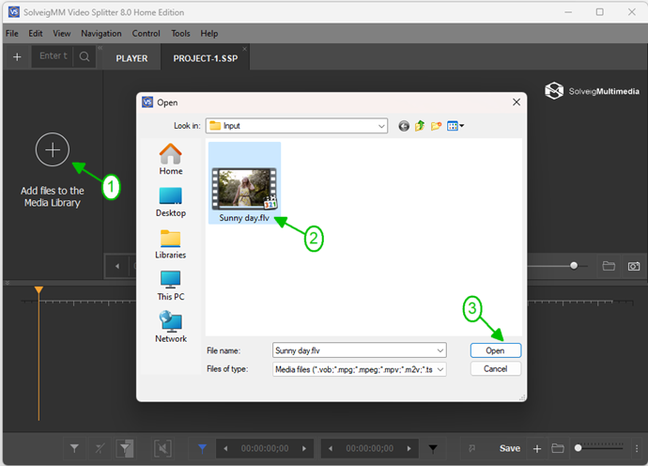The width and height of the screenshot is (648, 466).
Task: Open the Help menu
Action: point(209,34)
